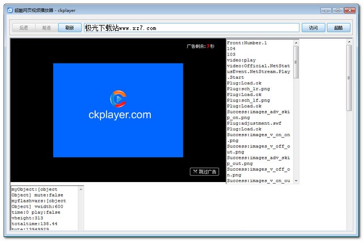Screen dimensions: 363x241
Task: Click the 超酷 button
Action: coord(339,28)
